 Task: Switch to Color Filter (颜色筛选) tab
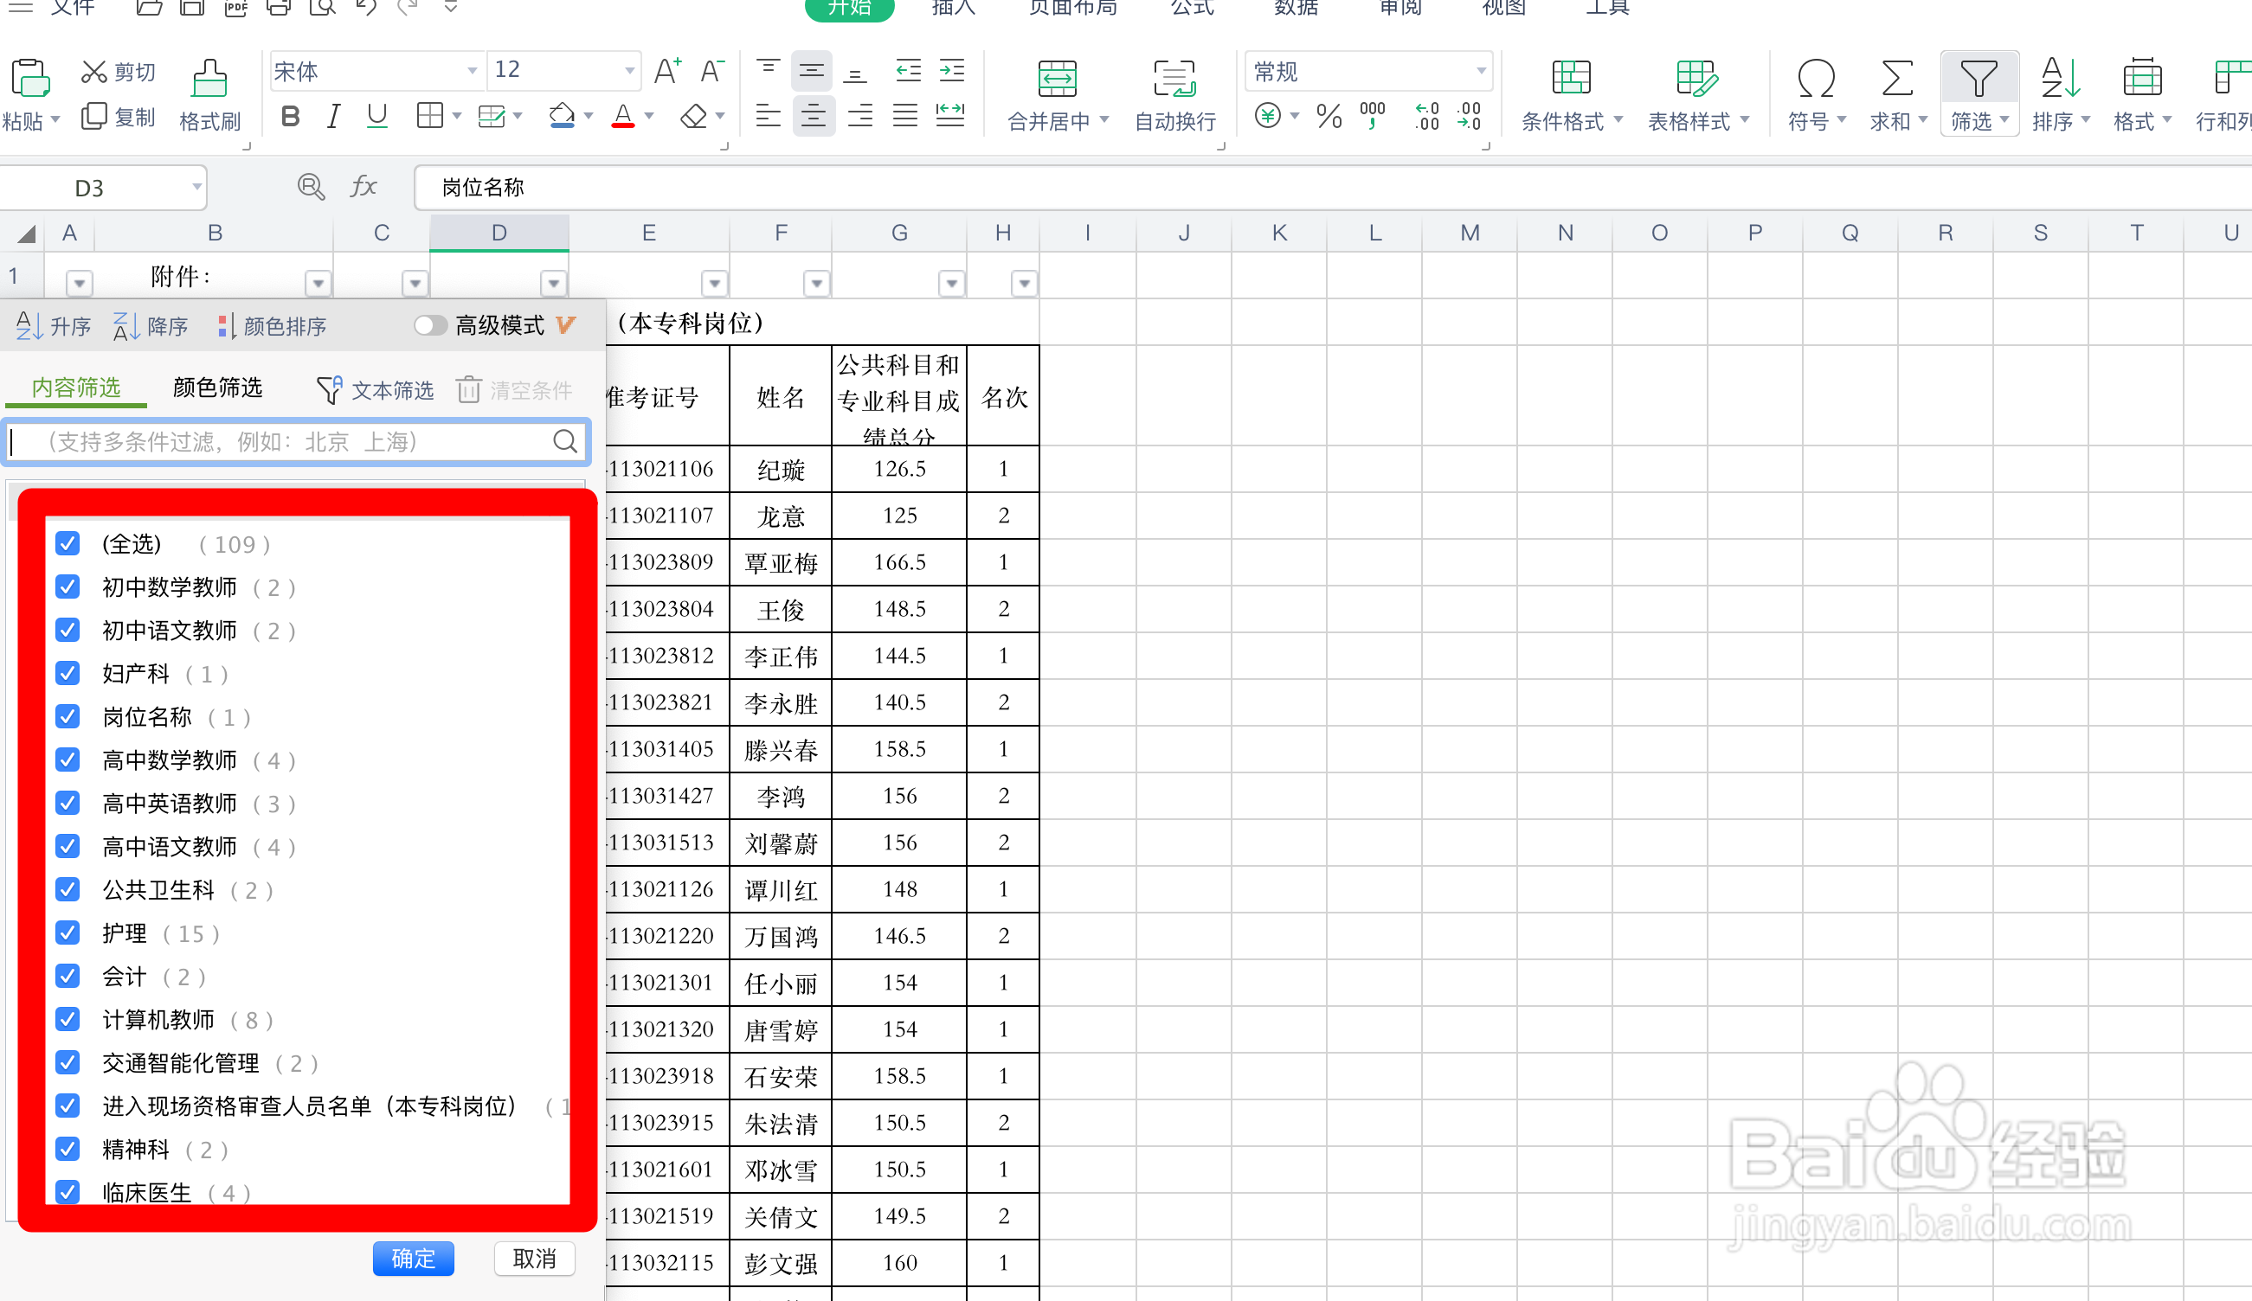point(217,388)
